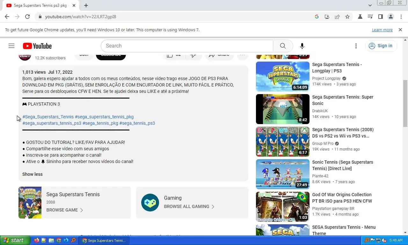The image size is (408, 245).
Task: Open the #sega_tennis_ps3 hashtag
Action: click(137, 123)
